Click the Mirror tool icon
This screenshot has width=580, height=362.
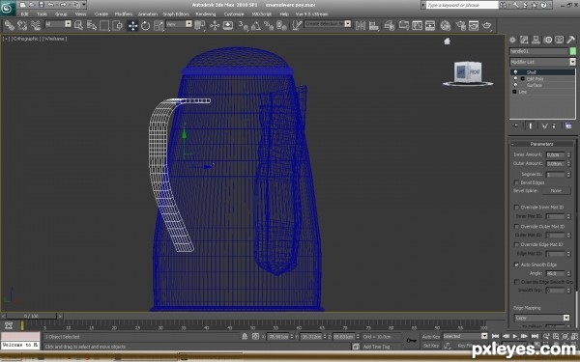click(361, 25)
